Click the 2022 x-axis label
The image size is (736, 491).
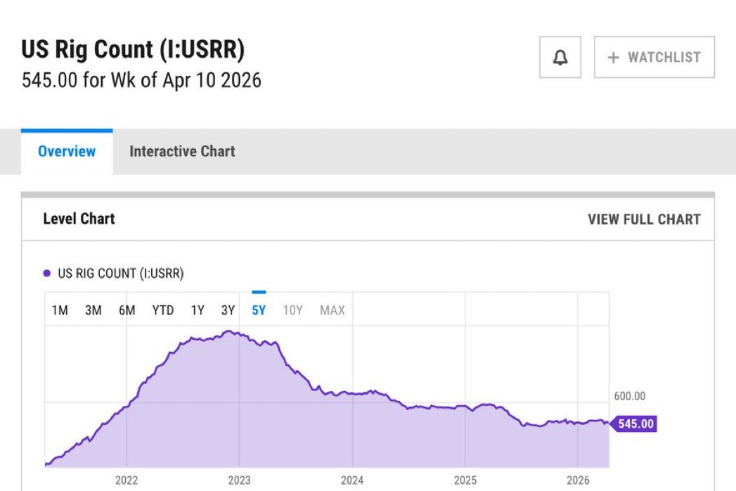[127, 480]
